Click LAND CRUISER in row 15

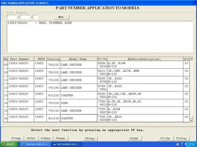[x=71, y=111]
